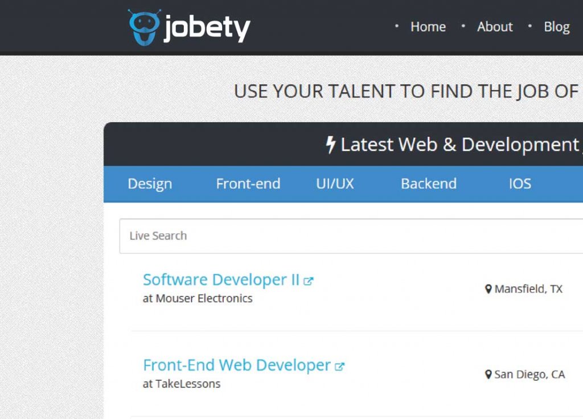Viewport: 583px width, 419px height.
Task: Click the map pin next to Mansfield, TX
Action: pyautogui.click(x=488, y=289)
